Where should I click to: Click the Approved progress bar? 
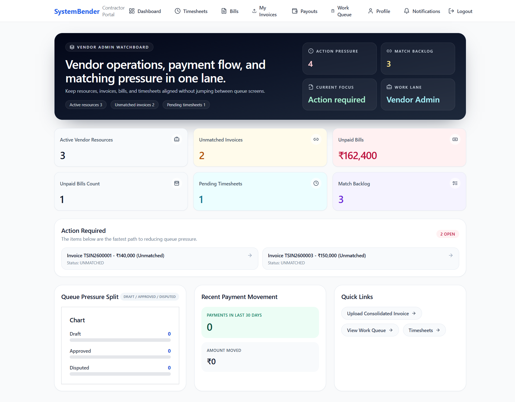coord(120,357)
